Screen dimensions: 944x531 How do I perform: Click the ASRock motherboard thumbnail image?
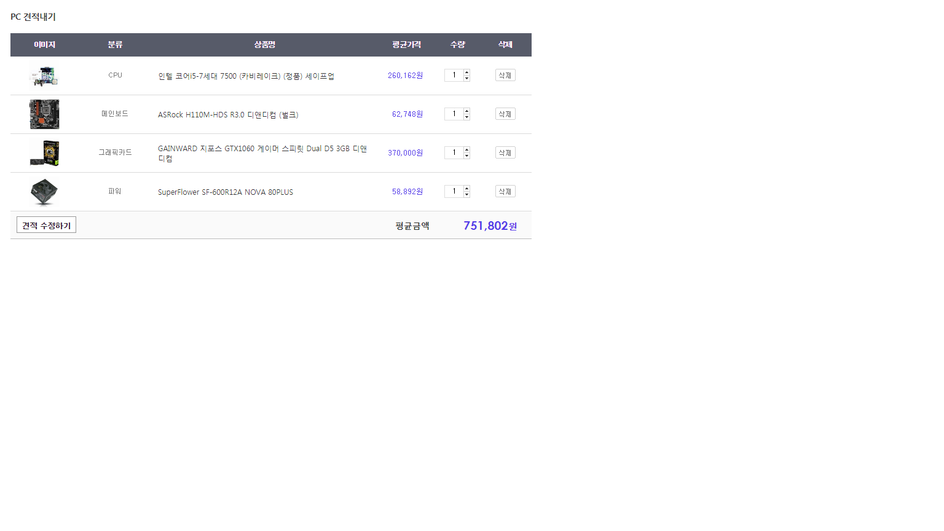pyautogui.click(x=44, y=114)
